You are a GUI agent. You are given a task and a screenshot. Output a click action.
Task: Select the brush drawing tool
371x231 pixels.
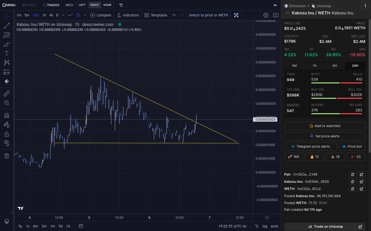click(x=6, y=44)
